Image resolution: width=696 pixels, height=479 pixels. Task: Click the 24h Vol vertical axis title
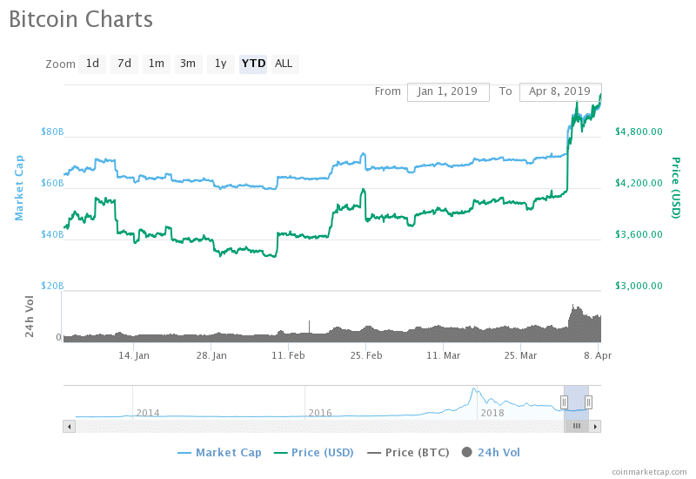coord(30,316)
